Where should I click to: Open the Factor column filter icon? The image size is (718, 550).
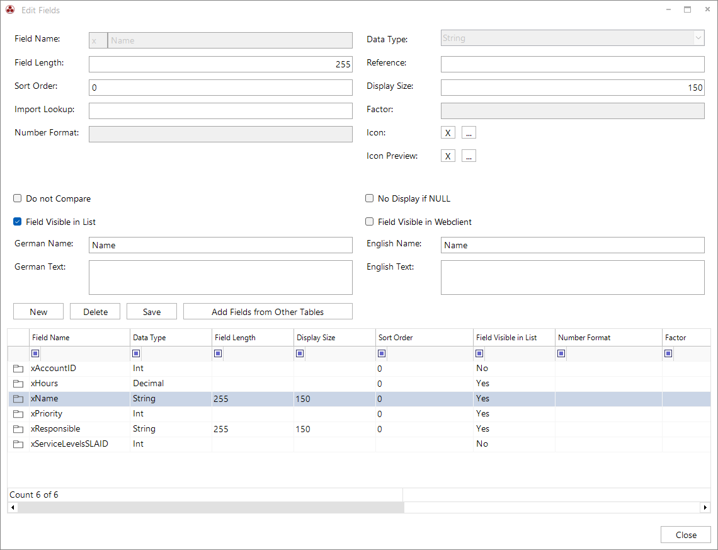coord(668,353)
